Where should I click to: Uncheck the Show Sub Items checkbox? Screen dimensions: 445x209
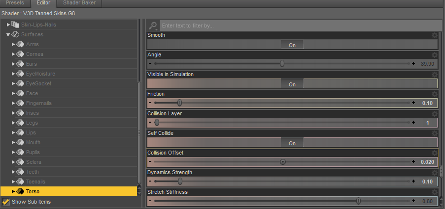tap(6, 202)
